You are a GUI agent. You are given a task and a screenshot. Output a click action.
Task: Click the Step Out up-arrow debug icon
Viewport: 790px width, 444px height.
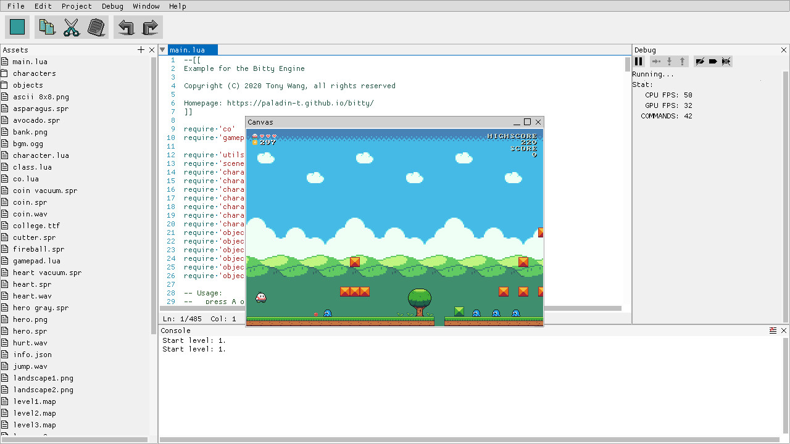[683, 61]
